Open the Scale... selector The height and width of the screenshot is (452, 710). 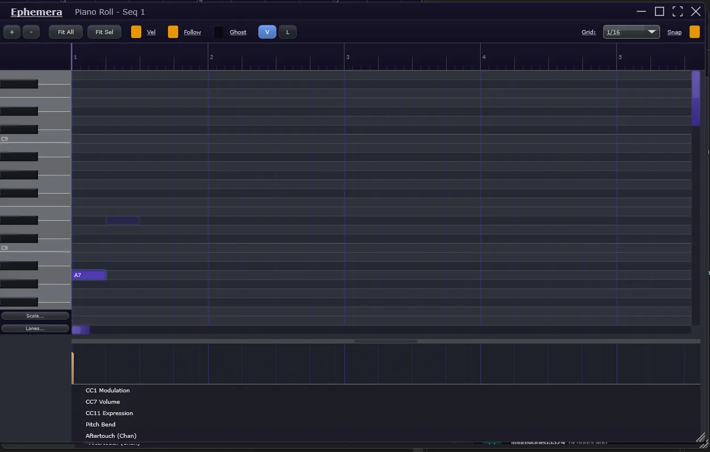coord(35,316)
